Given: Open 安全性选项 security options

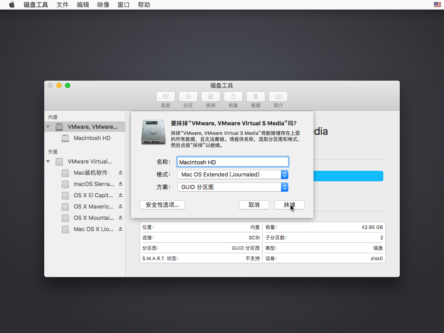Looking at the screenshot, I should [x=162, y=205].
